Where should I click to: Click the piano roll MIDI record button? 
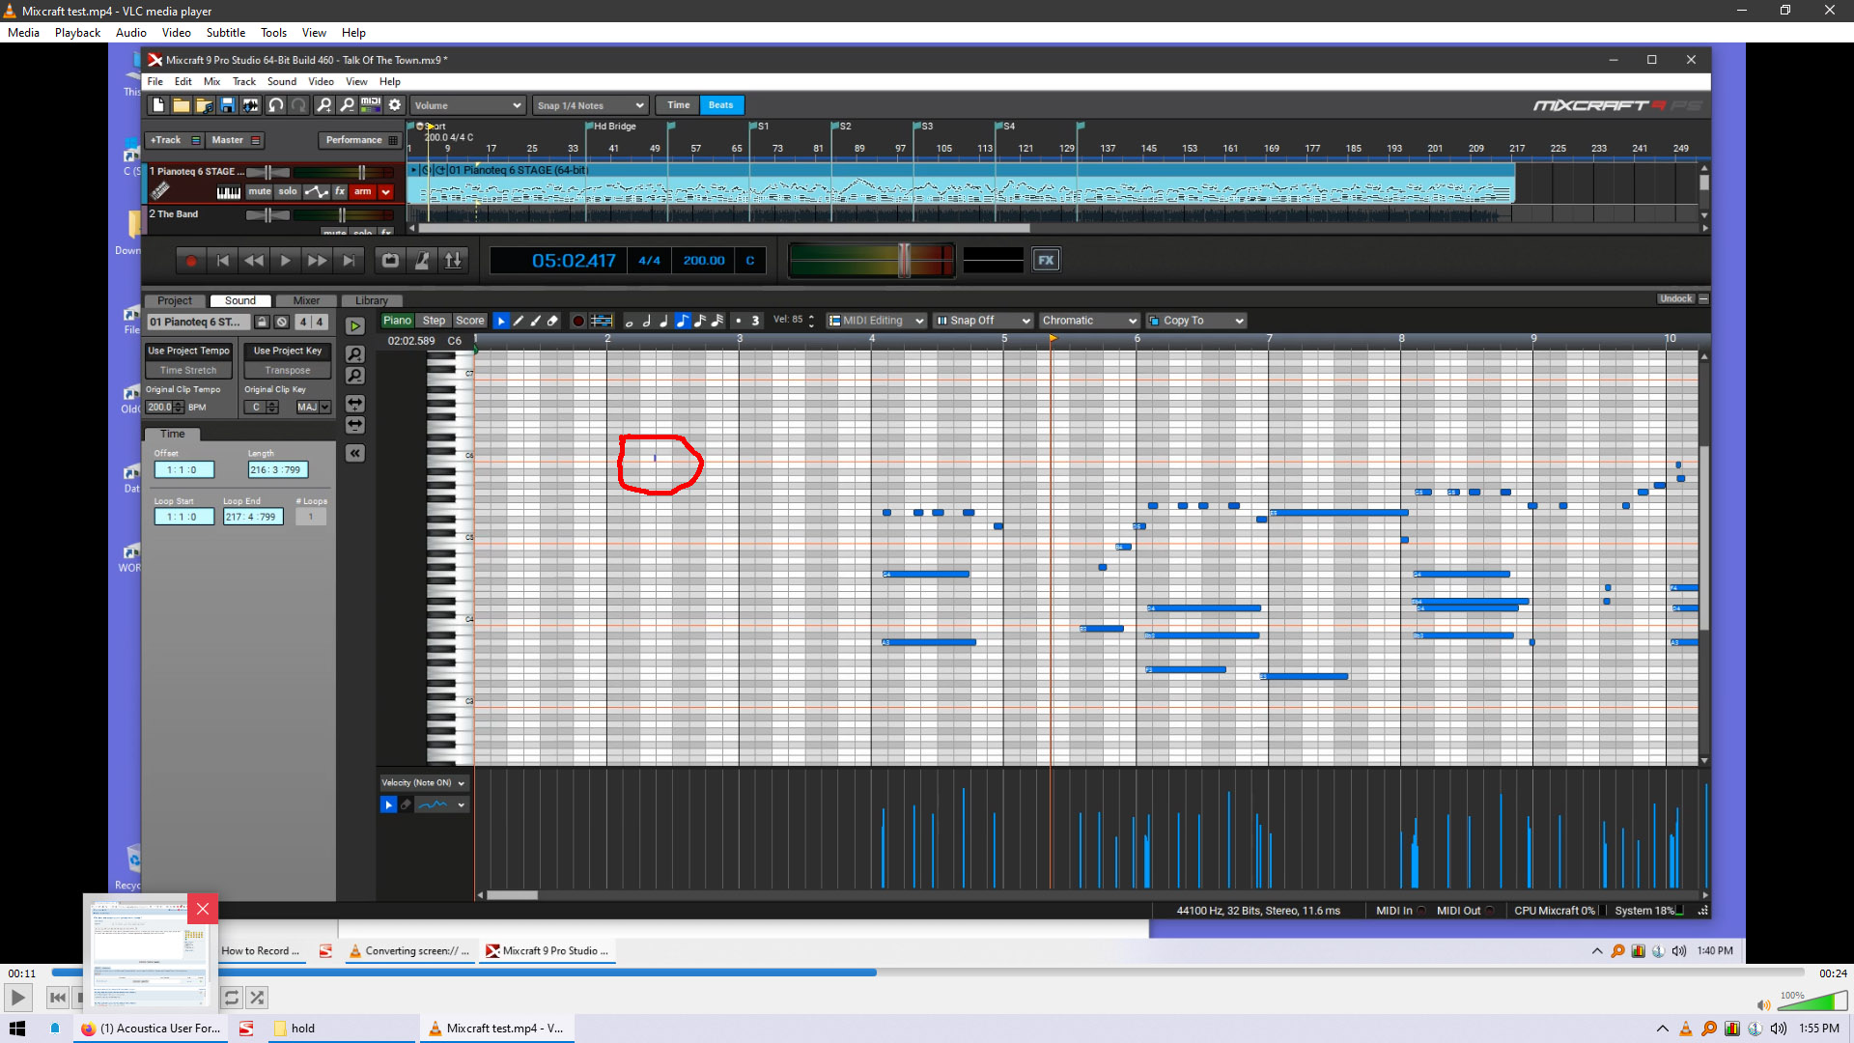[578, 321]
